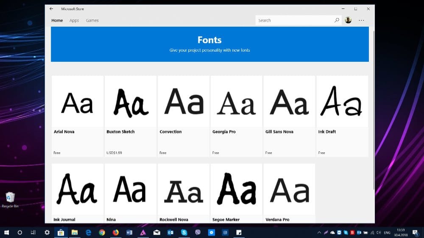Click the OneDrive cloud tray icon
Screen dimensions: 424x238
(x=332, y=232)
